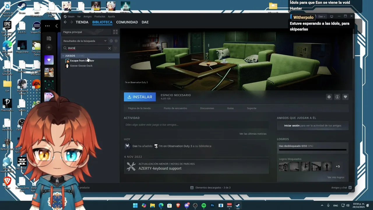The width and height of the screenshot is (373, 210).
Task: Open the Dae account dropdown
Action: tap(322, 16)
